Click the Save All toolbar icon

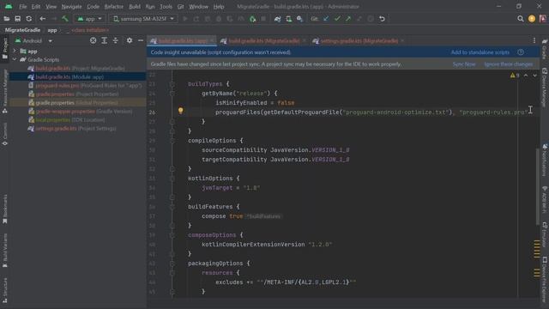point(17,19)
